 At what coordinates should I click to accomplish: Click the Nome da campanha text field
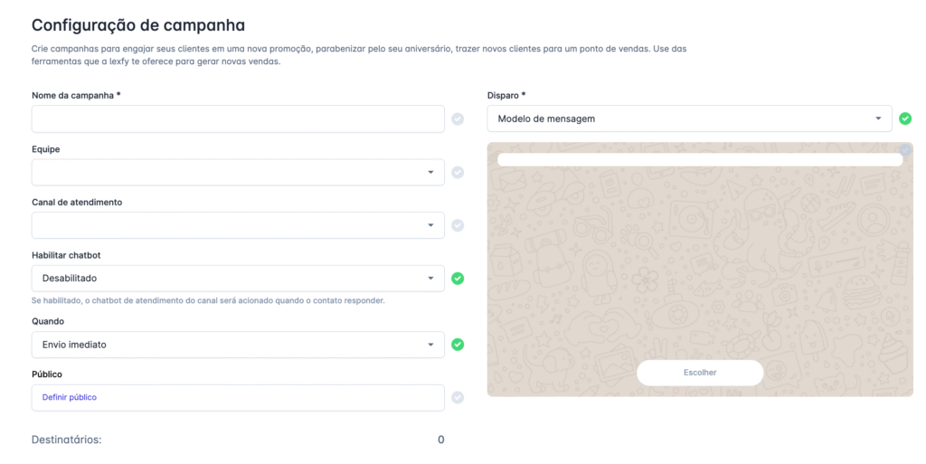[238, 119]
